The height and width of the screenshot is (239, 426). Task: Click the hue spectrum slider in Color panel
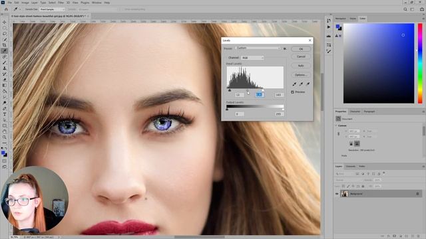pos(420,63)
